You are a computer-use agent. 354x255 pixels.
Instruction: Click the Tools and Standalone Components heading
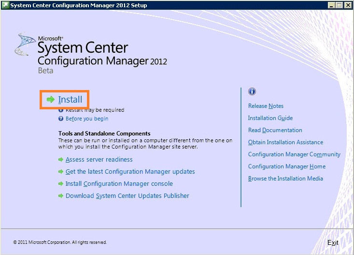(x=104, y=134)
